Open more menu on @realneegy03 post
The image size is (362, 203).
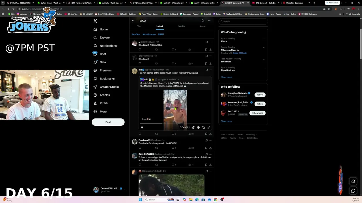click(210, 42)
